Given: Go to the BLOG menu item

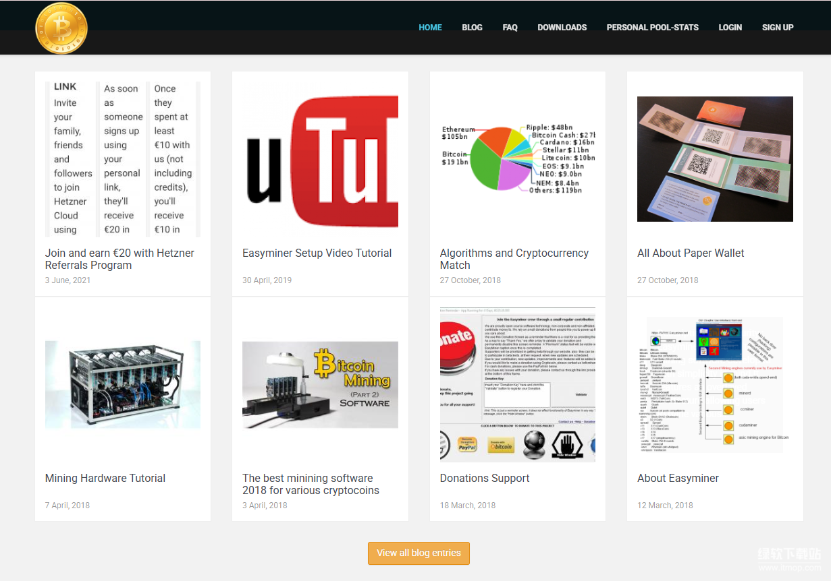Looking at the screenshot, I should pos(472,28).
